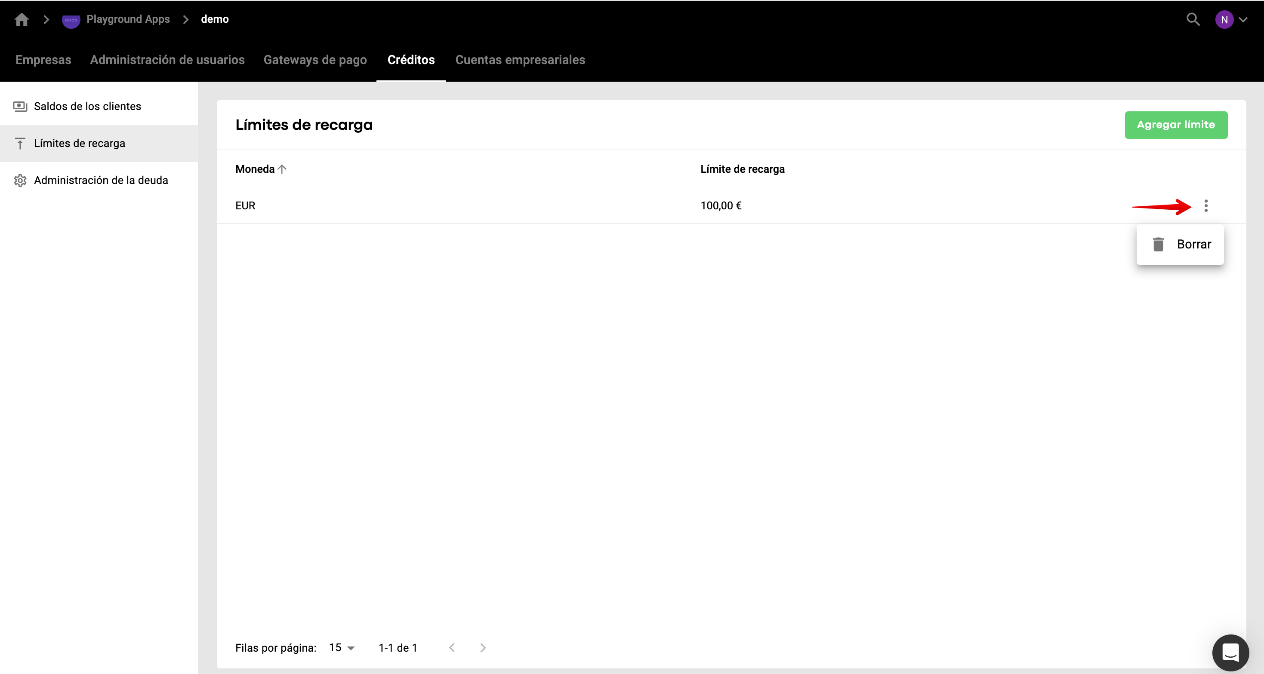Click the home icon in breadcrumb

(x=22, y=19)
